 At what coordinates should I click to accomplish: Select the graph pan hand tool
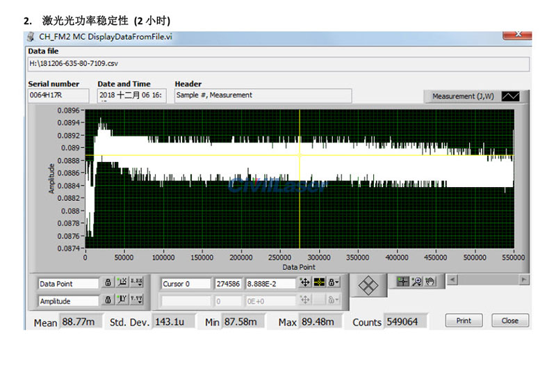[x=430, y=281]
